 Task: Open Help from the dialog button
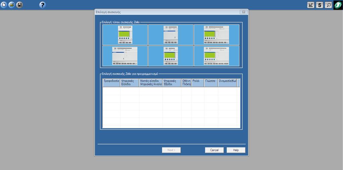[236, 150]
